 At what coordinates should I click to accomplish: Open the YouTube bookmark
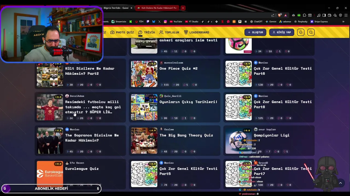(176, 22)
